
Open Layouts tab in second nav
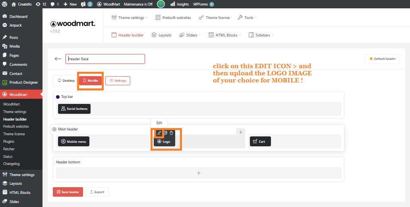162,35
